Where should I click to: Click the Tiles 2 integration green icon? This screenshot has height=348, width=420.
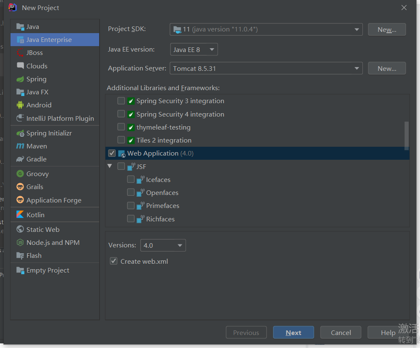131,140
